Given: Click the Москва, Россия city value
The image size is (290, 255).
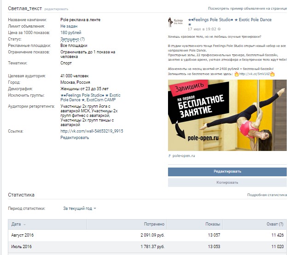Looking at the screenshot, I should tap(75, 82).
